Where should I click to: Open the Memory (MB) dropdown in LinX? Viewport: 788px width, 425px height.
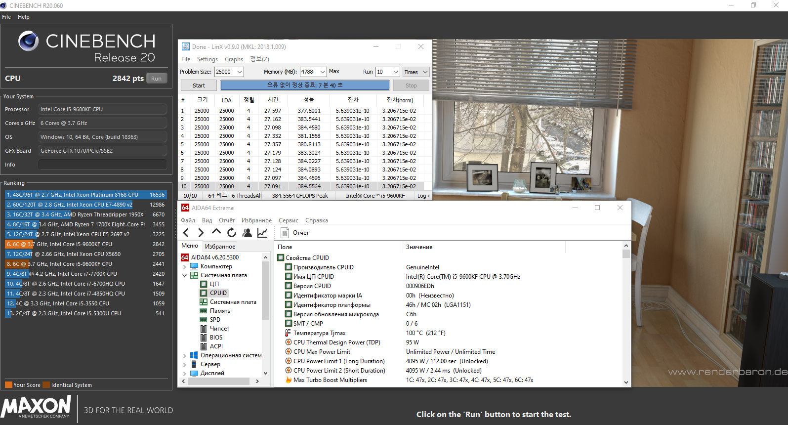(322, 72)
